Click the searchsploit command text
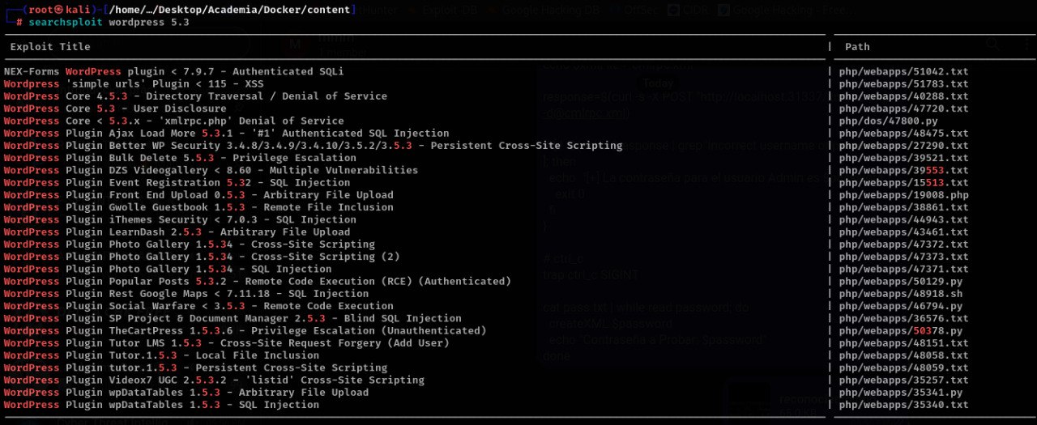The height and width of the screenshot is (425, 1037). tap(109, 22)
